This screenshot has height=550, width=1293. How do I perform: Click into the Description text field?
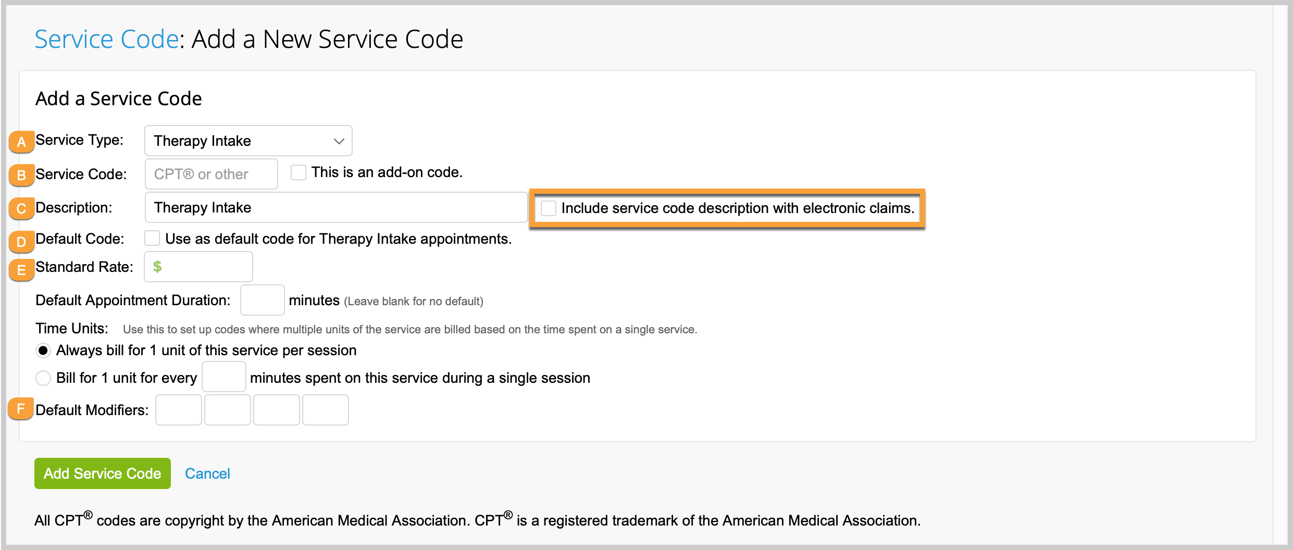pyautogui.click(x=336, y=207)
